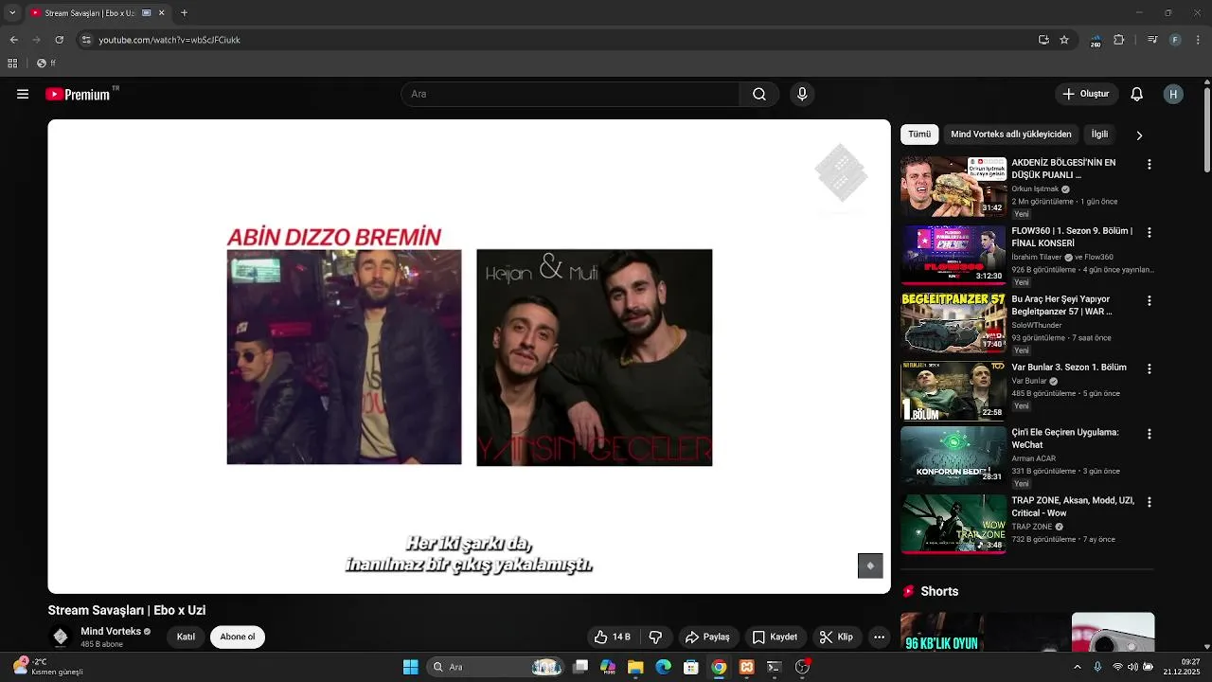
Task: Start voice search with the microphone
Action: click(x=802, y=94)
